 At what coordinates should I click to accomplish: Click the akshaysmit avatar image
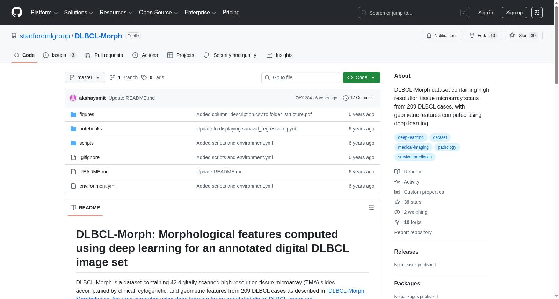[x=73, y=98]
